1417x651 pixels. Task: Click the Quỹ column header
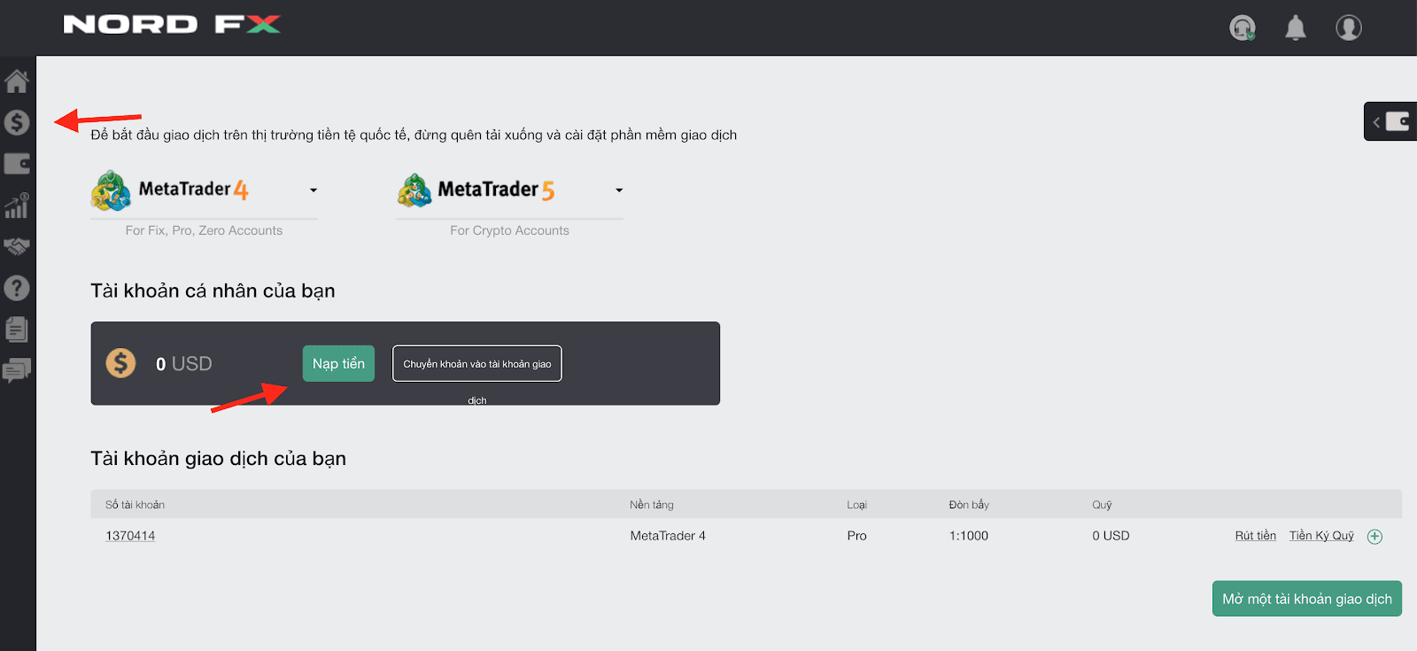(x=1102, y=505)
